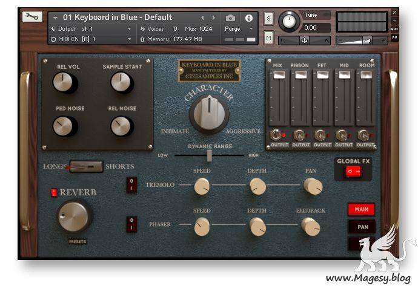The width and height of the screenshot is (418, 289).
Task: Solo the instrument with the S button
Action: click(x=268, y=18)
